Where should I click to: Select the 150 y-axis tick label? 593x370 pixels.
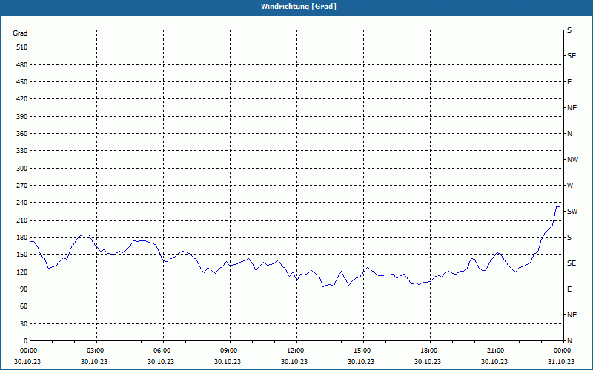(x=22, y=255)
